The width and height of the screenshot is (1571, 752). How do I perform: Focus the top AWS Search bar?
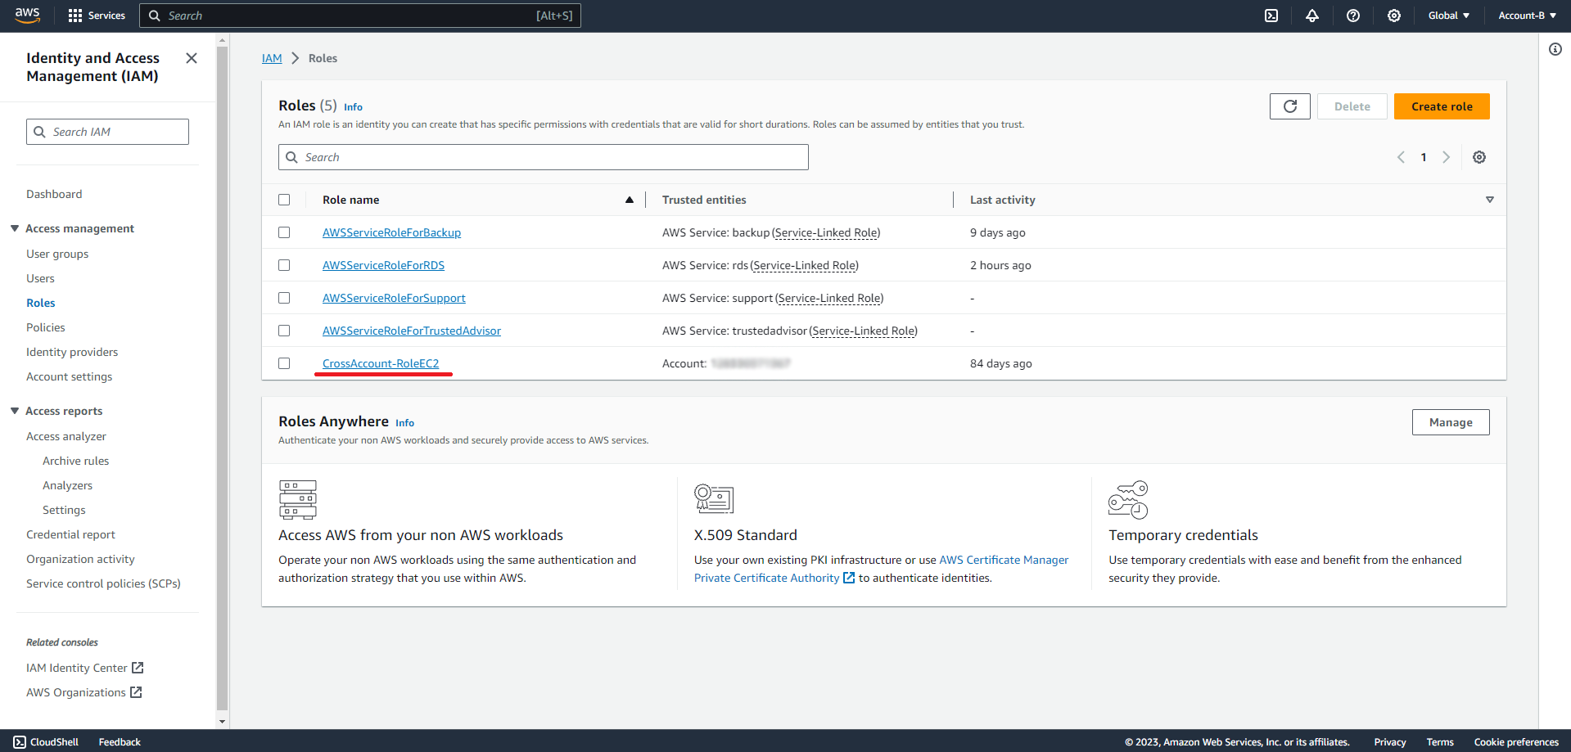360,16
